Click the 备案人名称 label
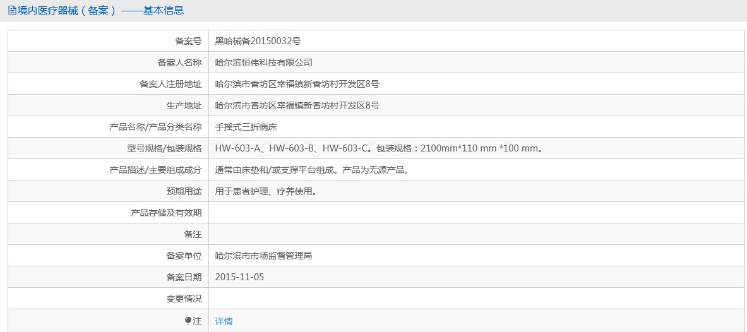 pyautogui.click(x=179, y=62)
